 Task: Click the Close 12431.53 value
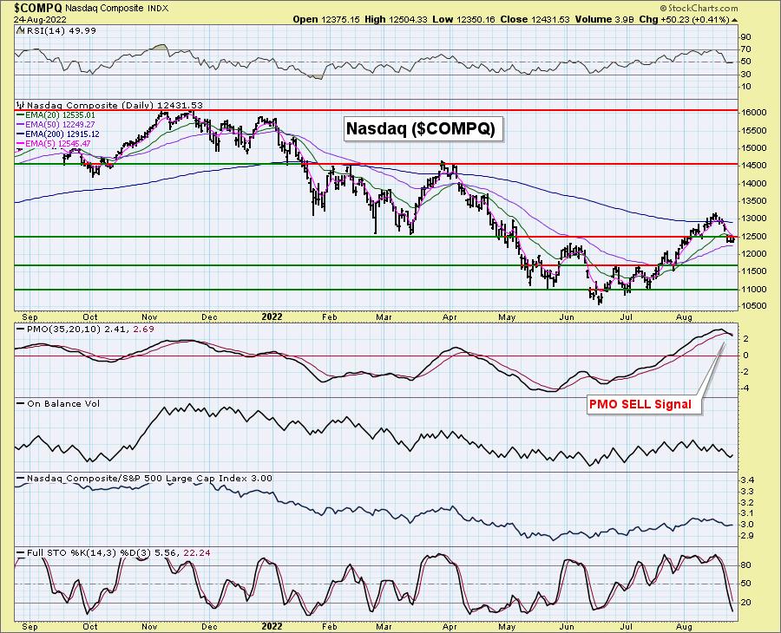(535, 19)
